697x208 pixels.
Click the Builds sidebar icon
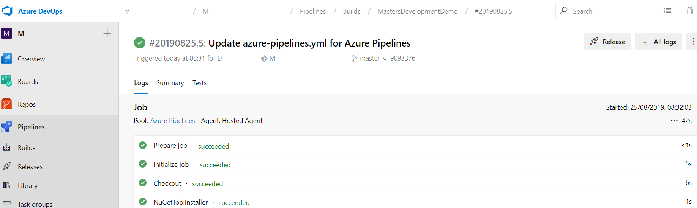(7, 147)
